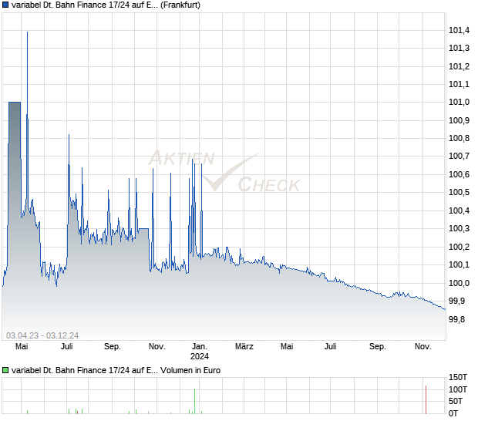Screen dimensions: 478x421
Task: Click the '100,2' price axis label
Action: pos(459,247)
